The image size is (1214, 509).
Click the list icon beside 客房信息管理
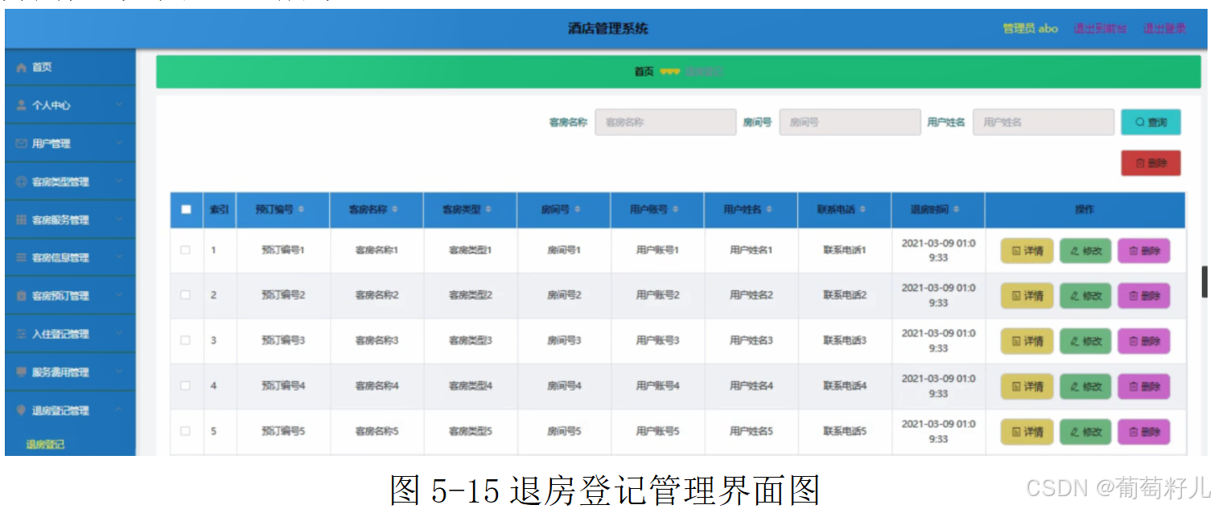pos(22,258)
